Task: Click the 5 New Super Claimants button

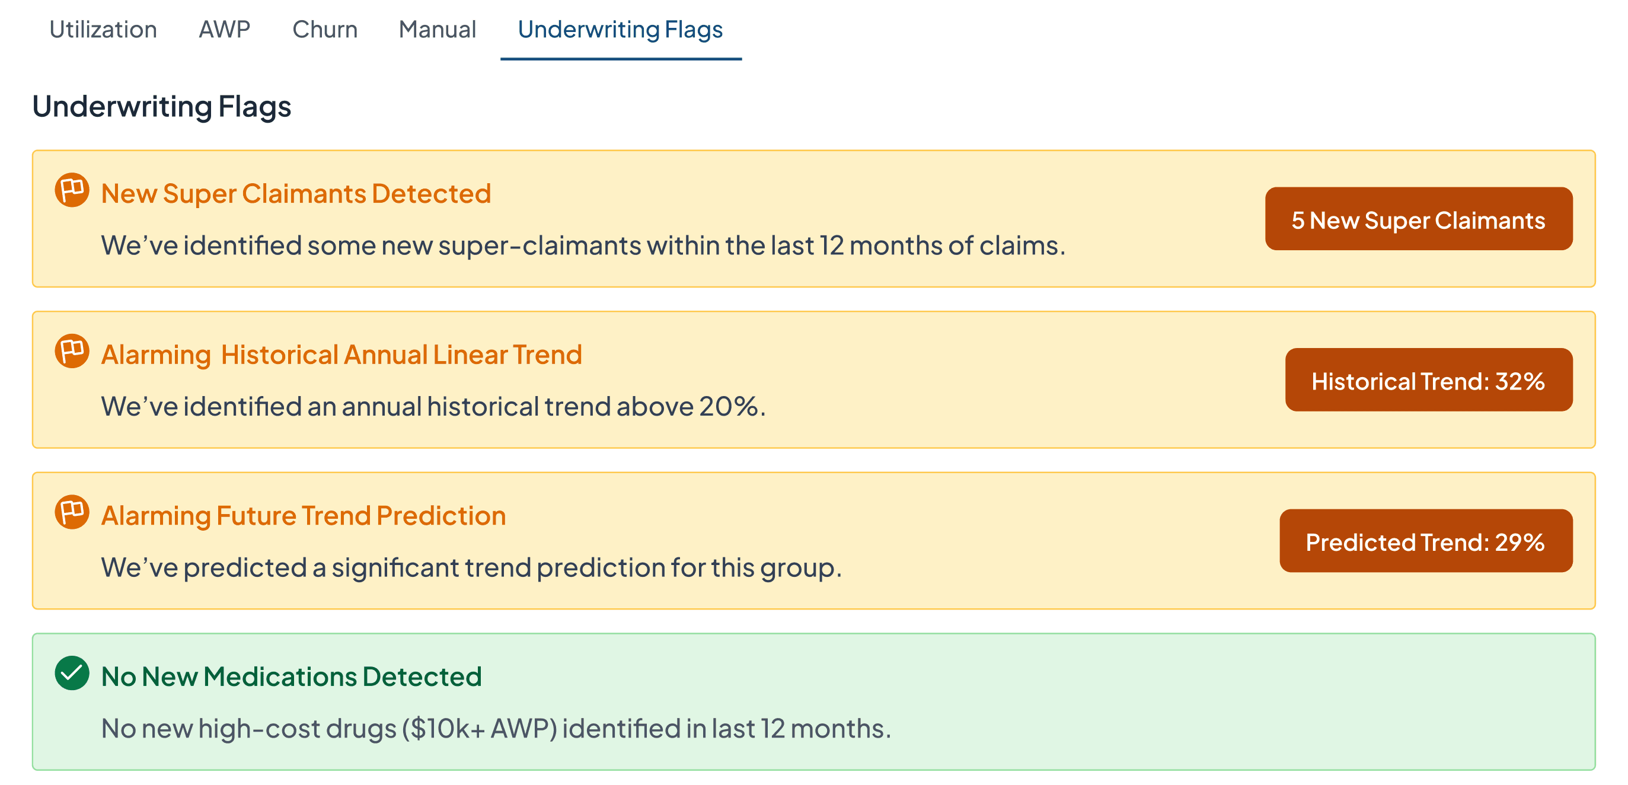Action: point(1419,219)
